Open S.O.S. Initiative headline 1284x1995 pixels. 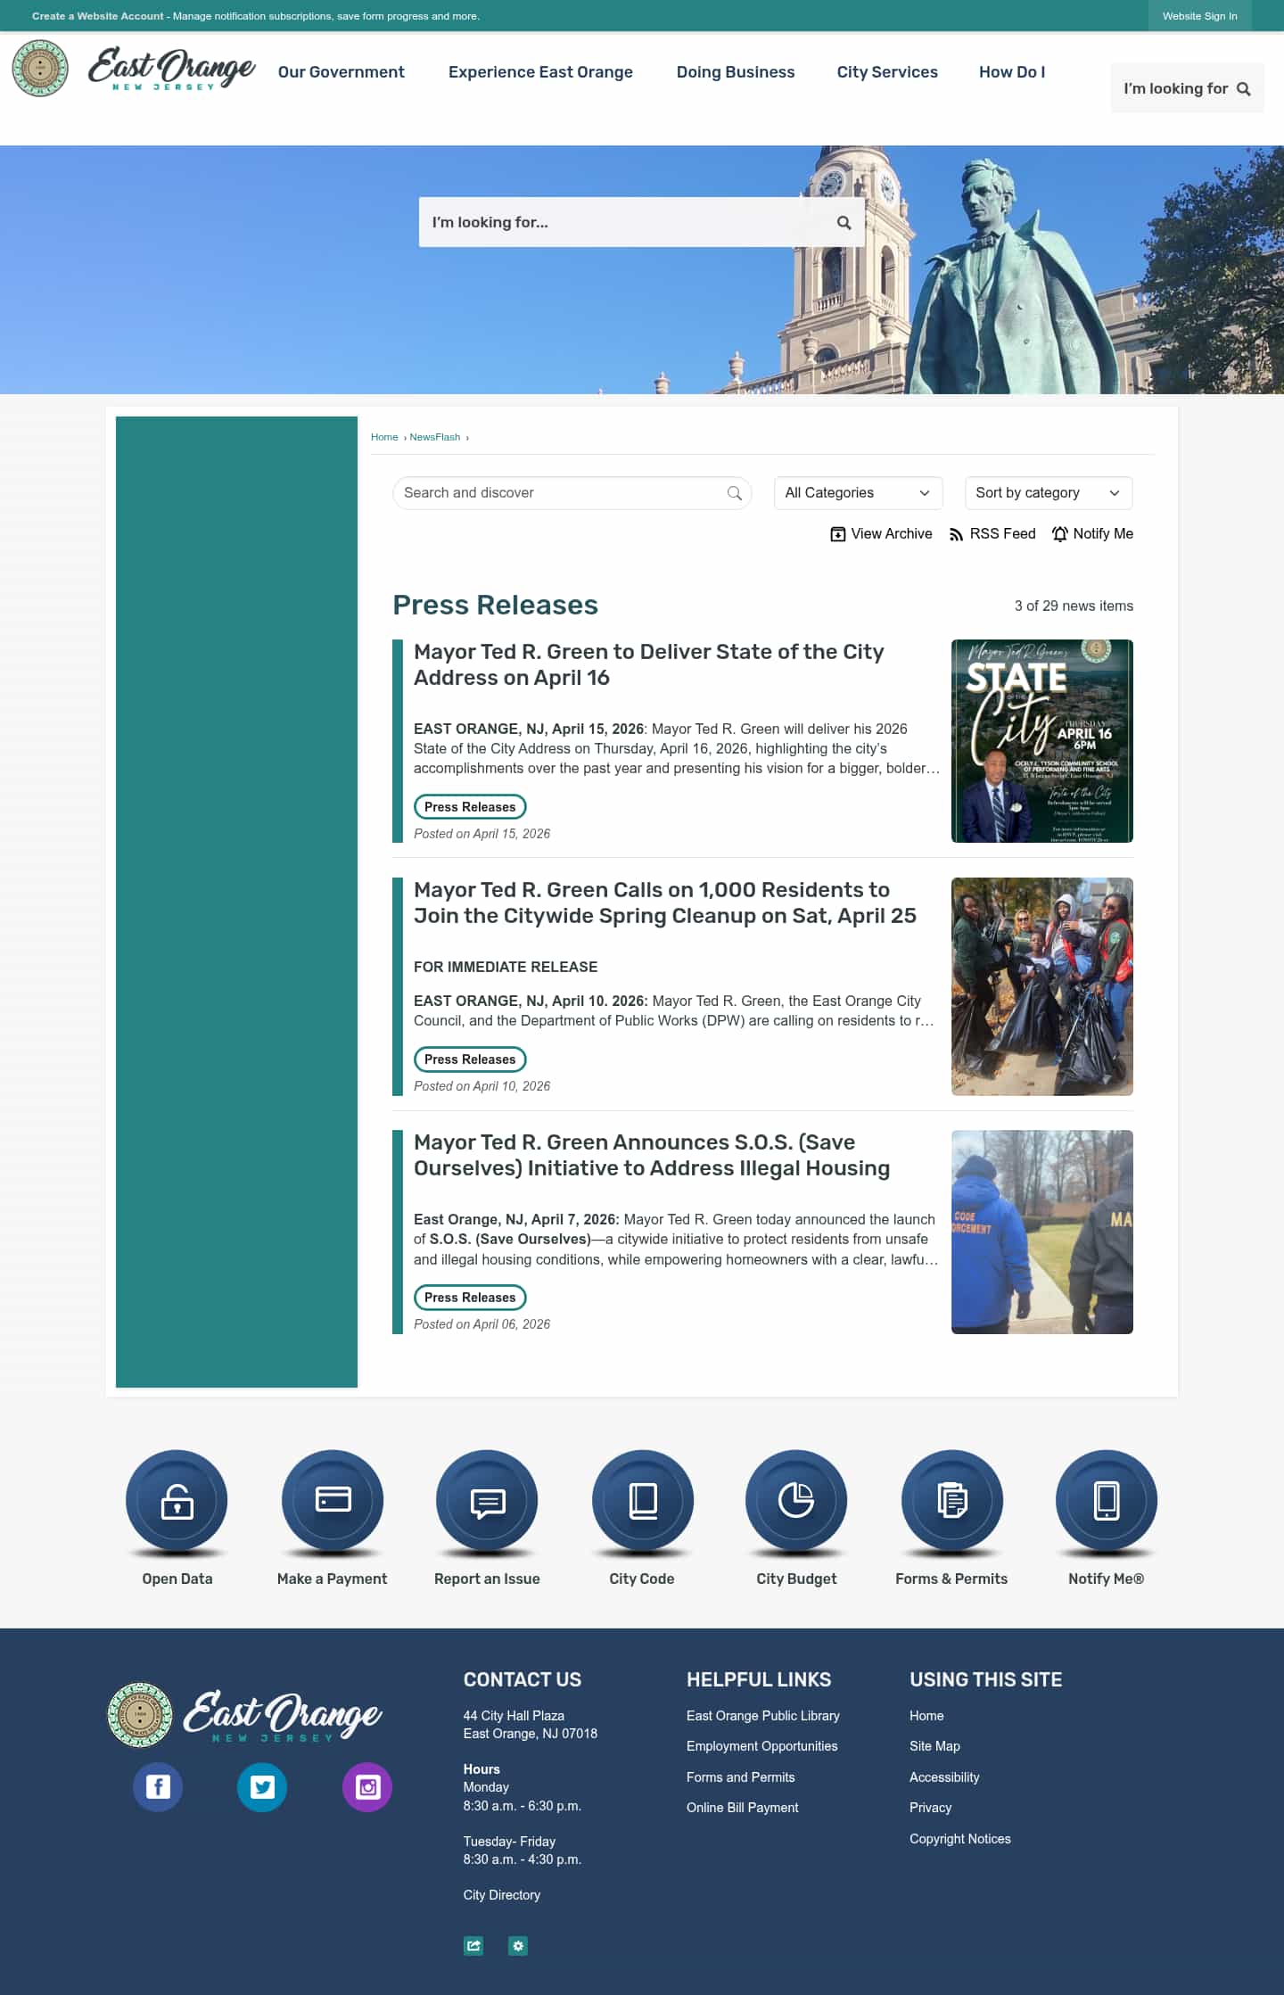652,1155
